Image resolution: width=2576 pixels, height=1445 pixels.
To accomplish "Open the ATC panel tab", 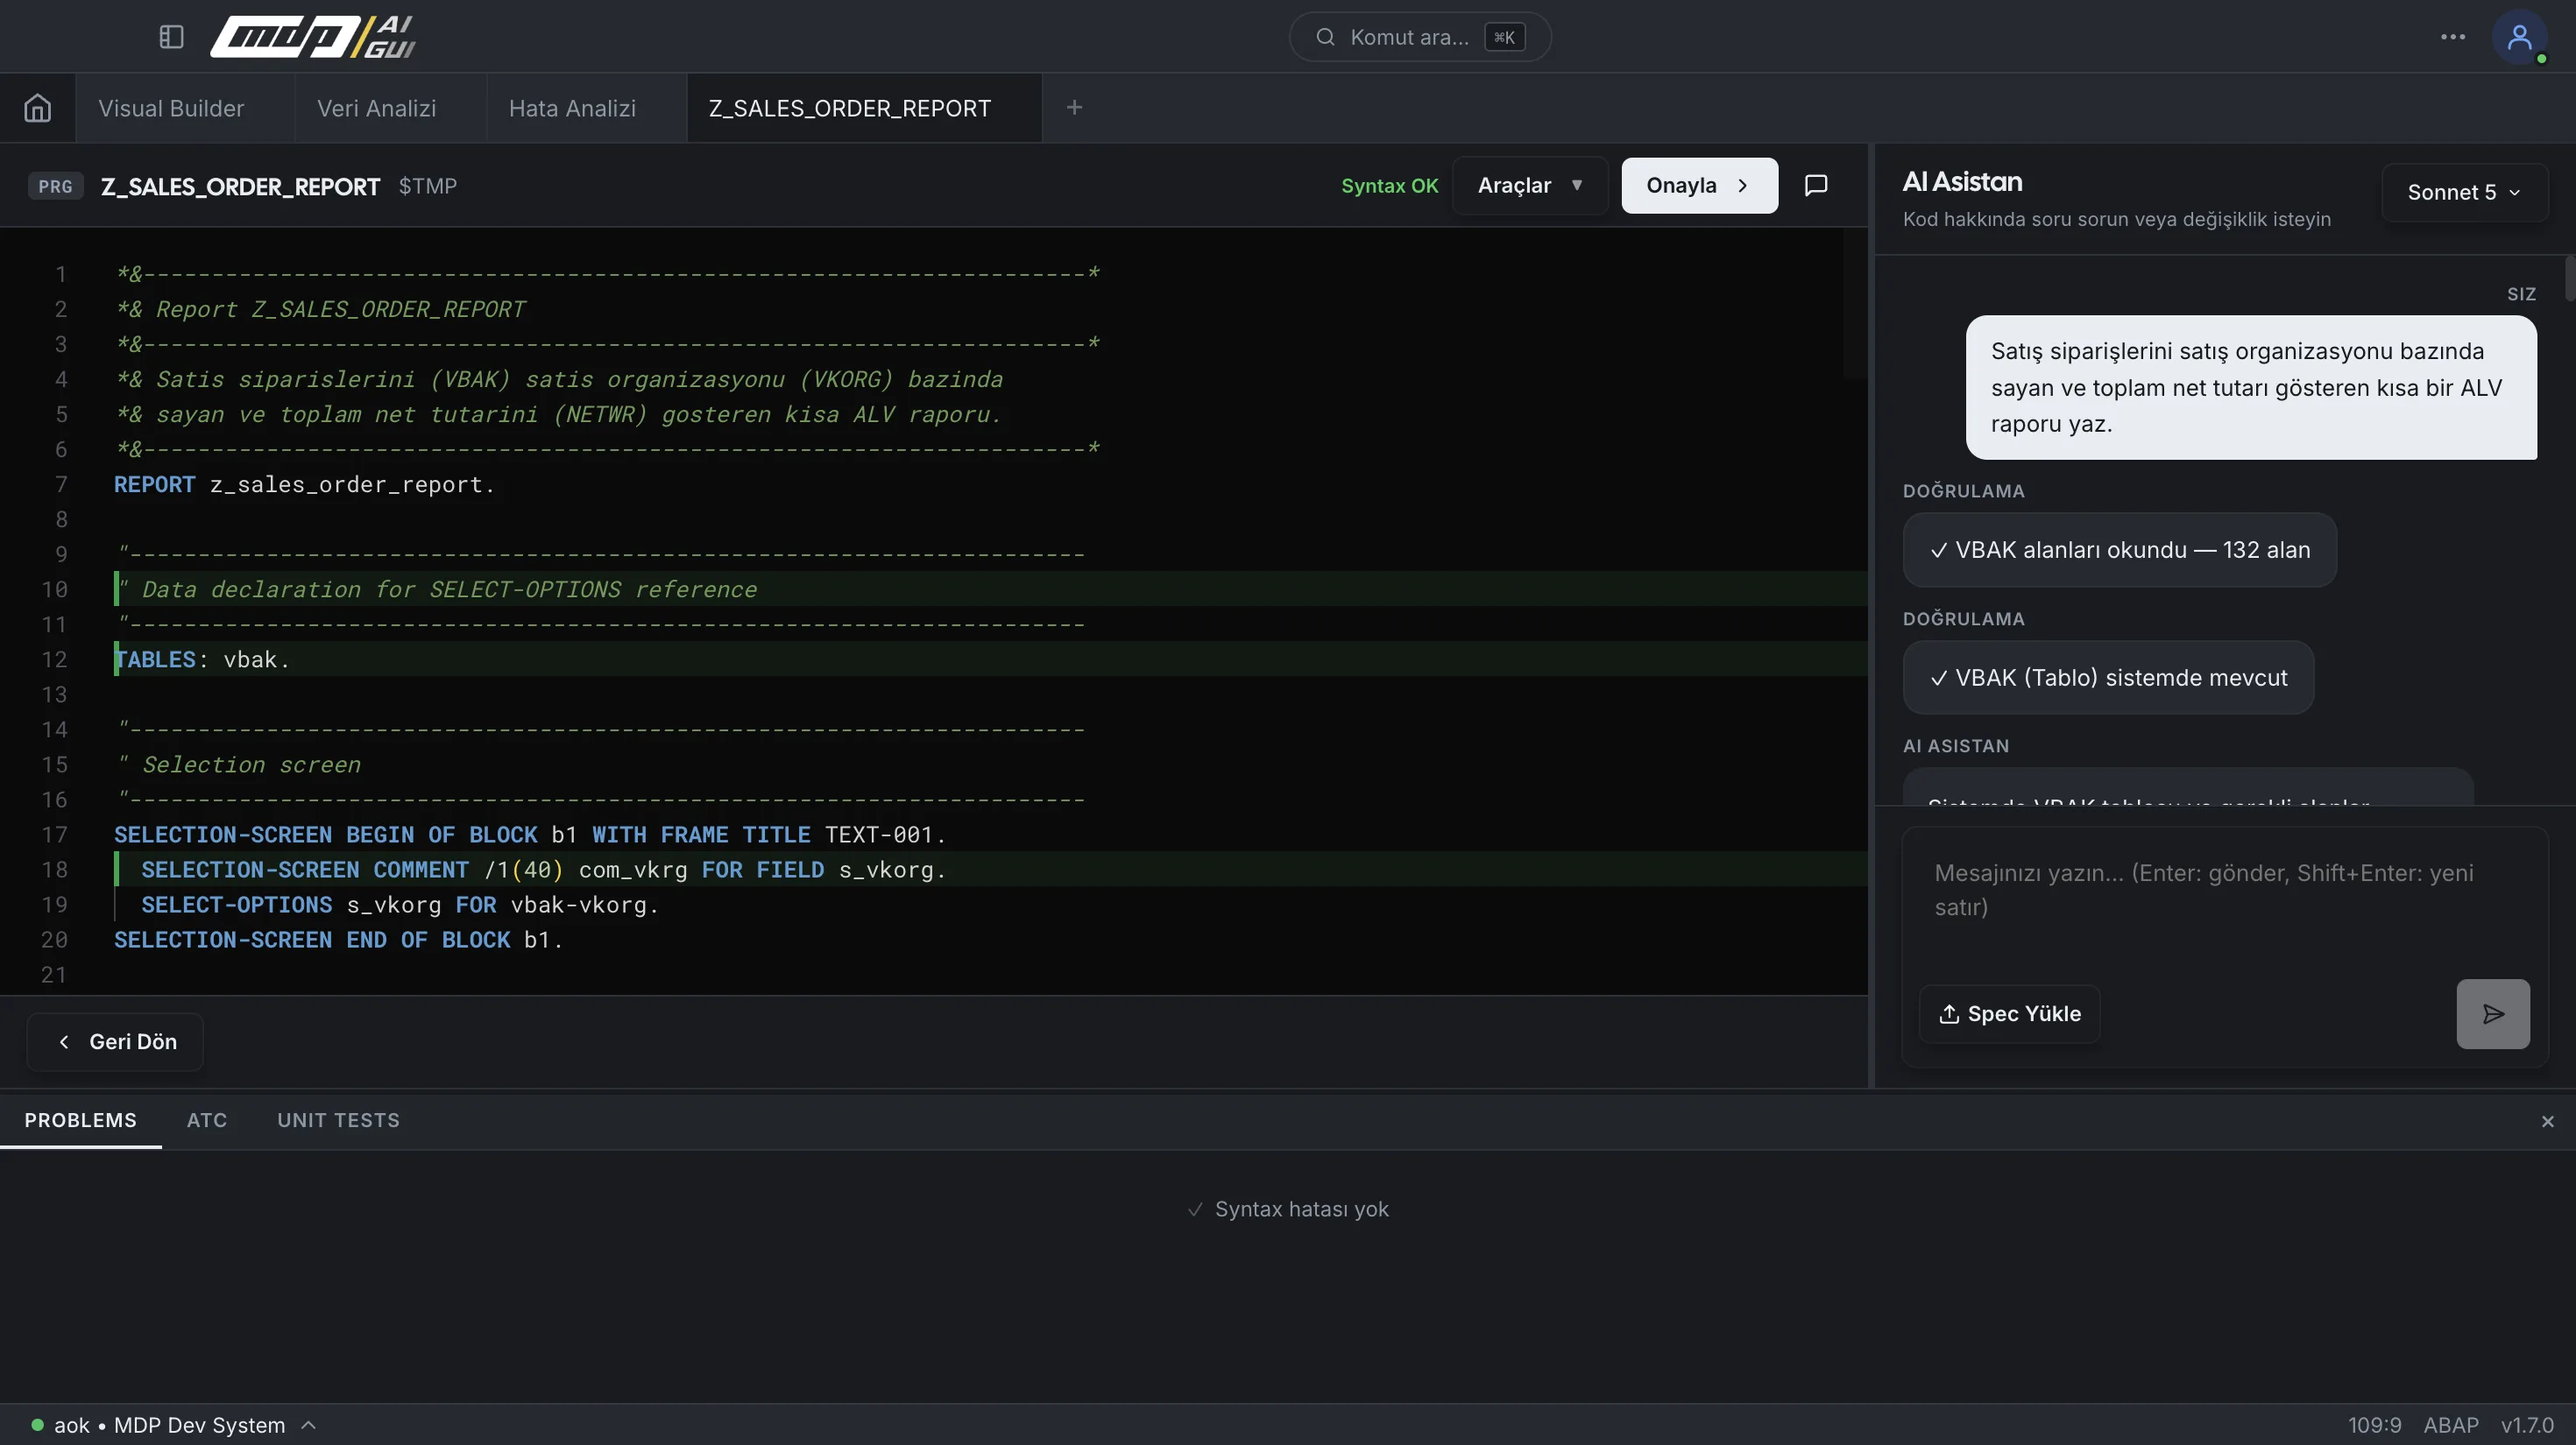I will point(207,1120).
